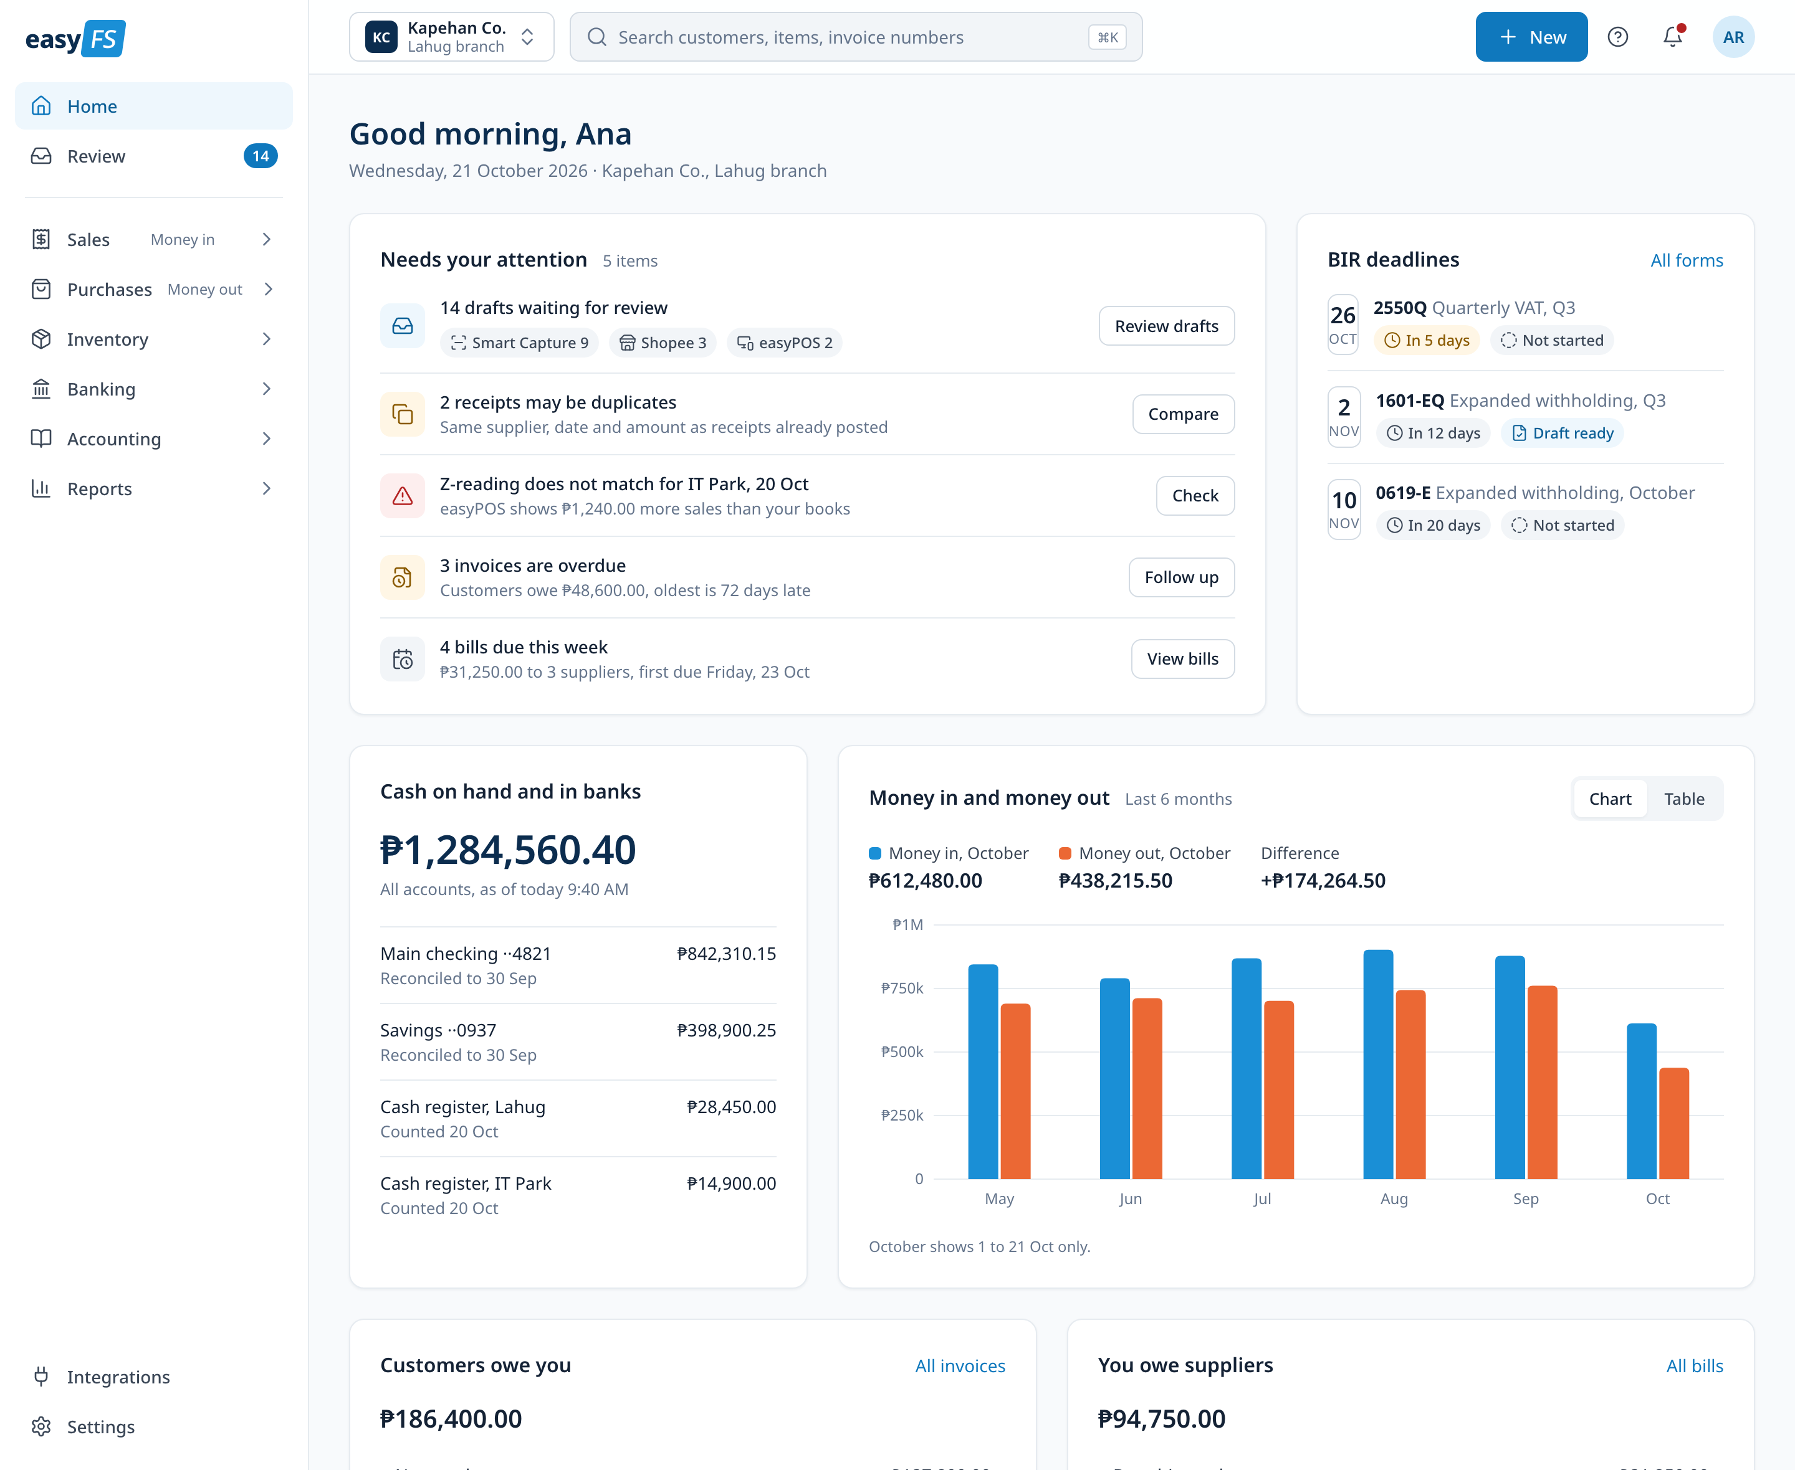Click the Money out orange legend swatch

pyautogui.click(x=1065, y=853)
